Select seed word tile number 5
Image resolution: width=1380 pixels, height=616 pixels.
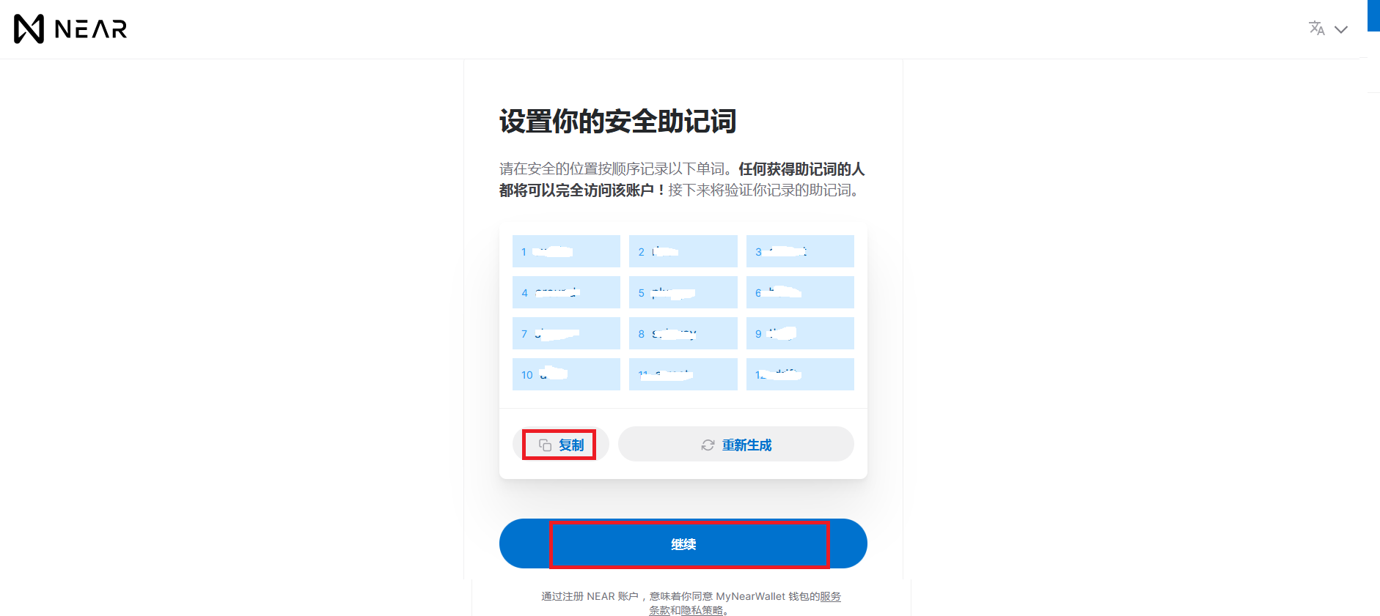pyautogui.click(x=683, y=292)
